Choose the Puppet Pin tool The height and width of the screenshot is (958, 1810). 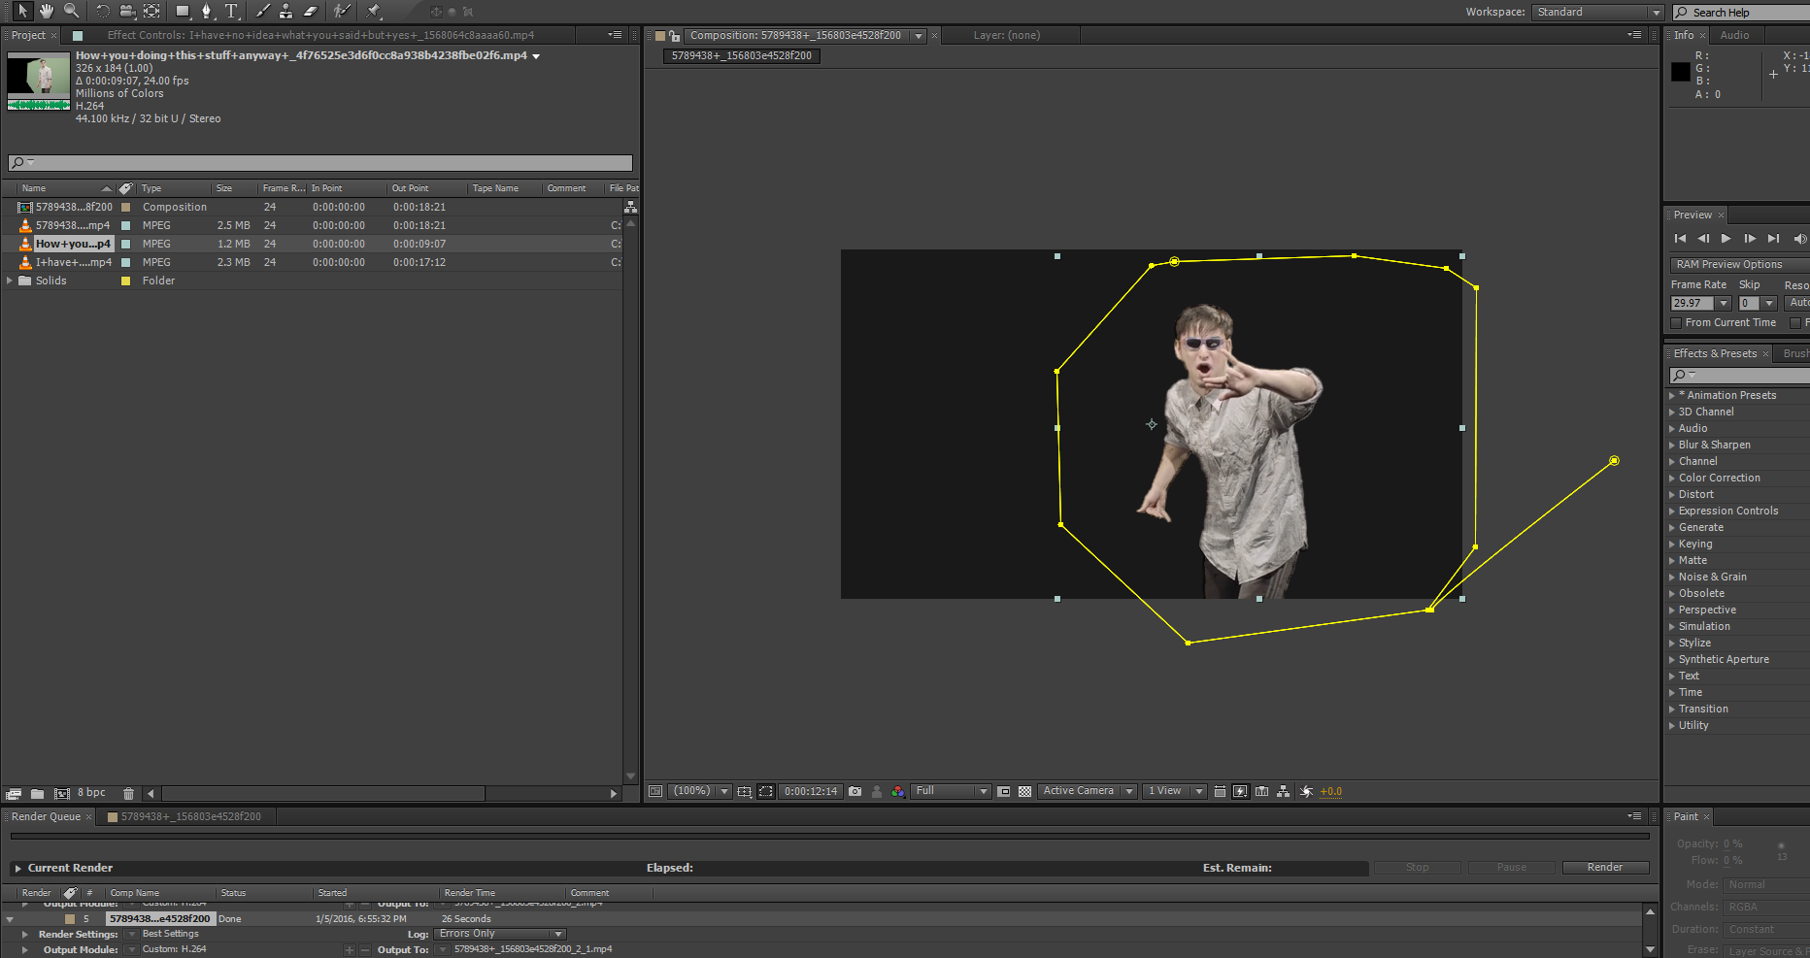click(374, 12)
